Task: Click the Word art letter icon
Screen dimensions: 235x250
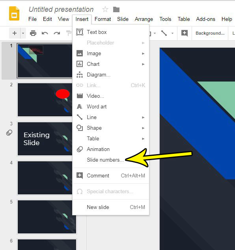Action: [x=80, y=106]
